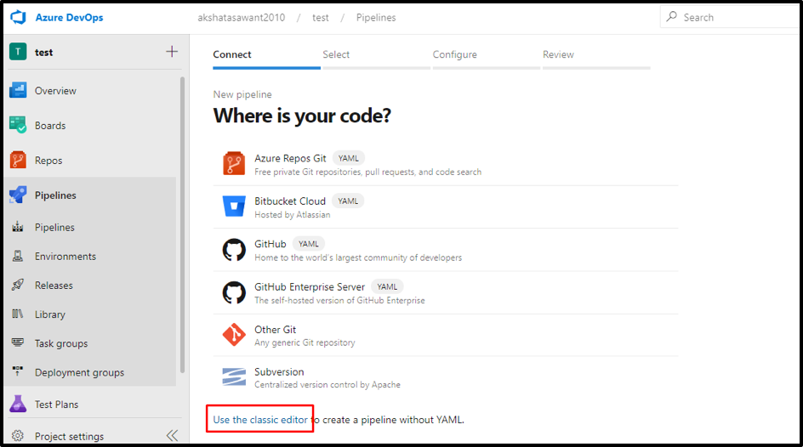The height and width of the screenshot is (447, 803).
Task: Click the Other Git icon
Action: (x=234, y=335)
